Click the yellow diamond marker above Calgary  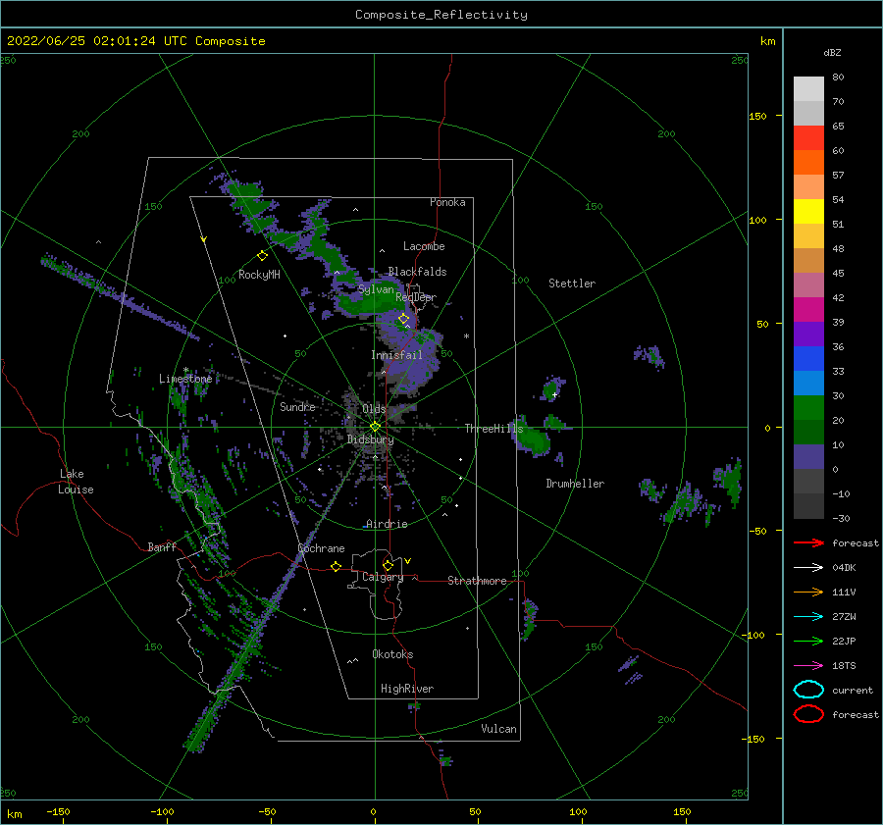pyautogui.click(x=388, y=565)
